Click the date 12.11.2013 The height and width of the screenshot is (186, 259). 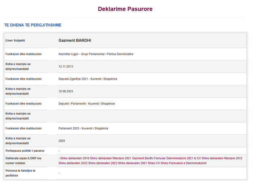point(66,66)
